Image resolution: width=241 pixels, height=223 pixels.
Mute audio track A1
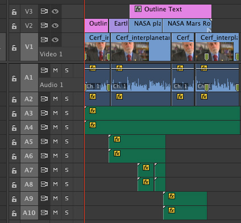tap(55, 71)
